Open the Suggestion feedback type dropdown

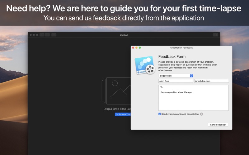176,76
